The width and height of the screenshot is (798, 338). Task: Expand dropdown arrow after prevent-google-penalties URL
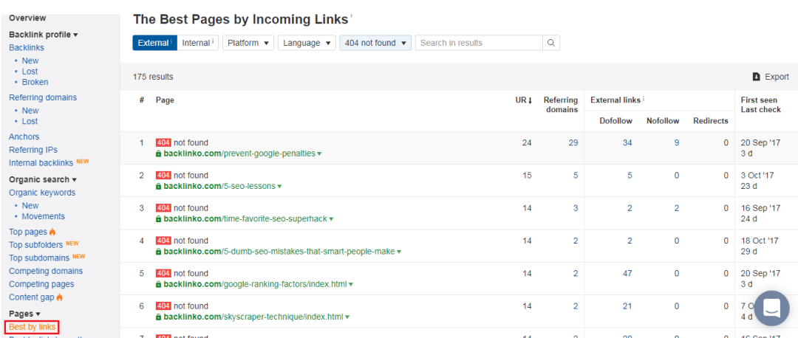[319, 154]
